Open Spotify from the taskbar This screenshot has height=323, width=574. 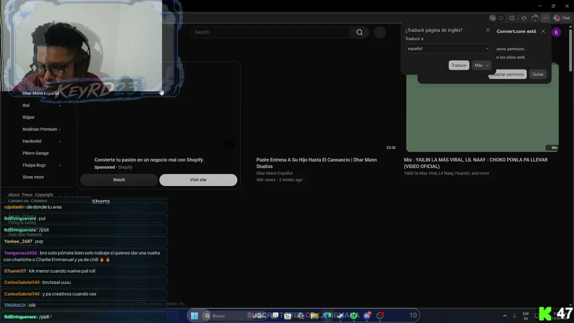(354, 316)
